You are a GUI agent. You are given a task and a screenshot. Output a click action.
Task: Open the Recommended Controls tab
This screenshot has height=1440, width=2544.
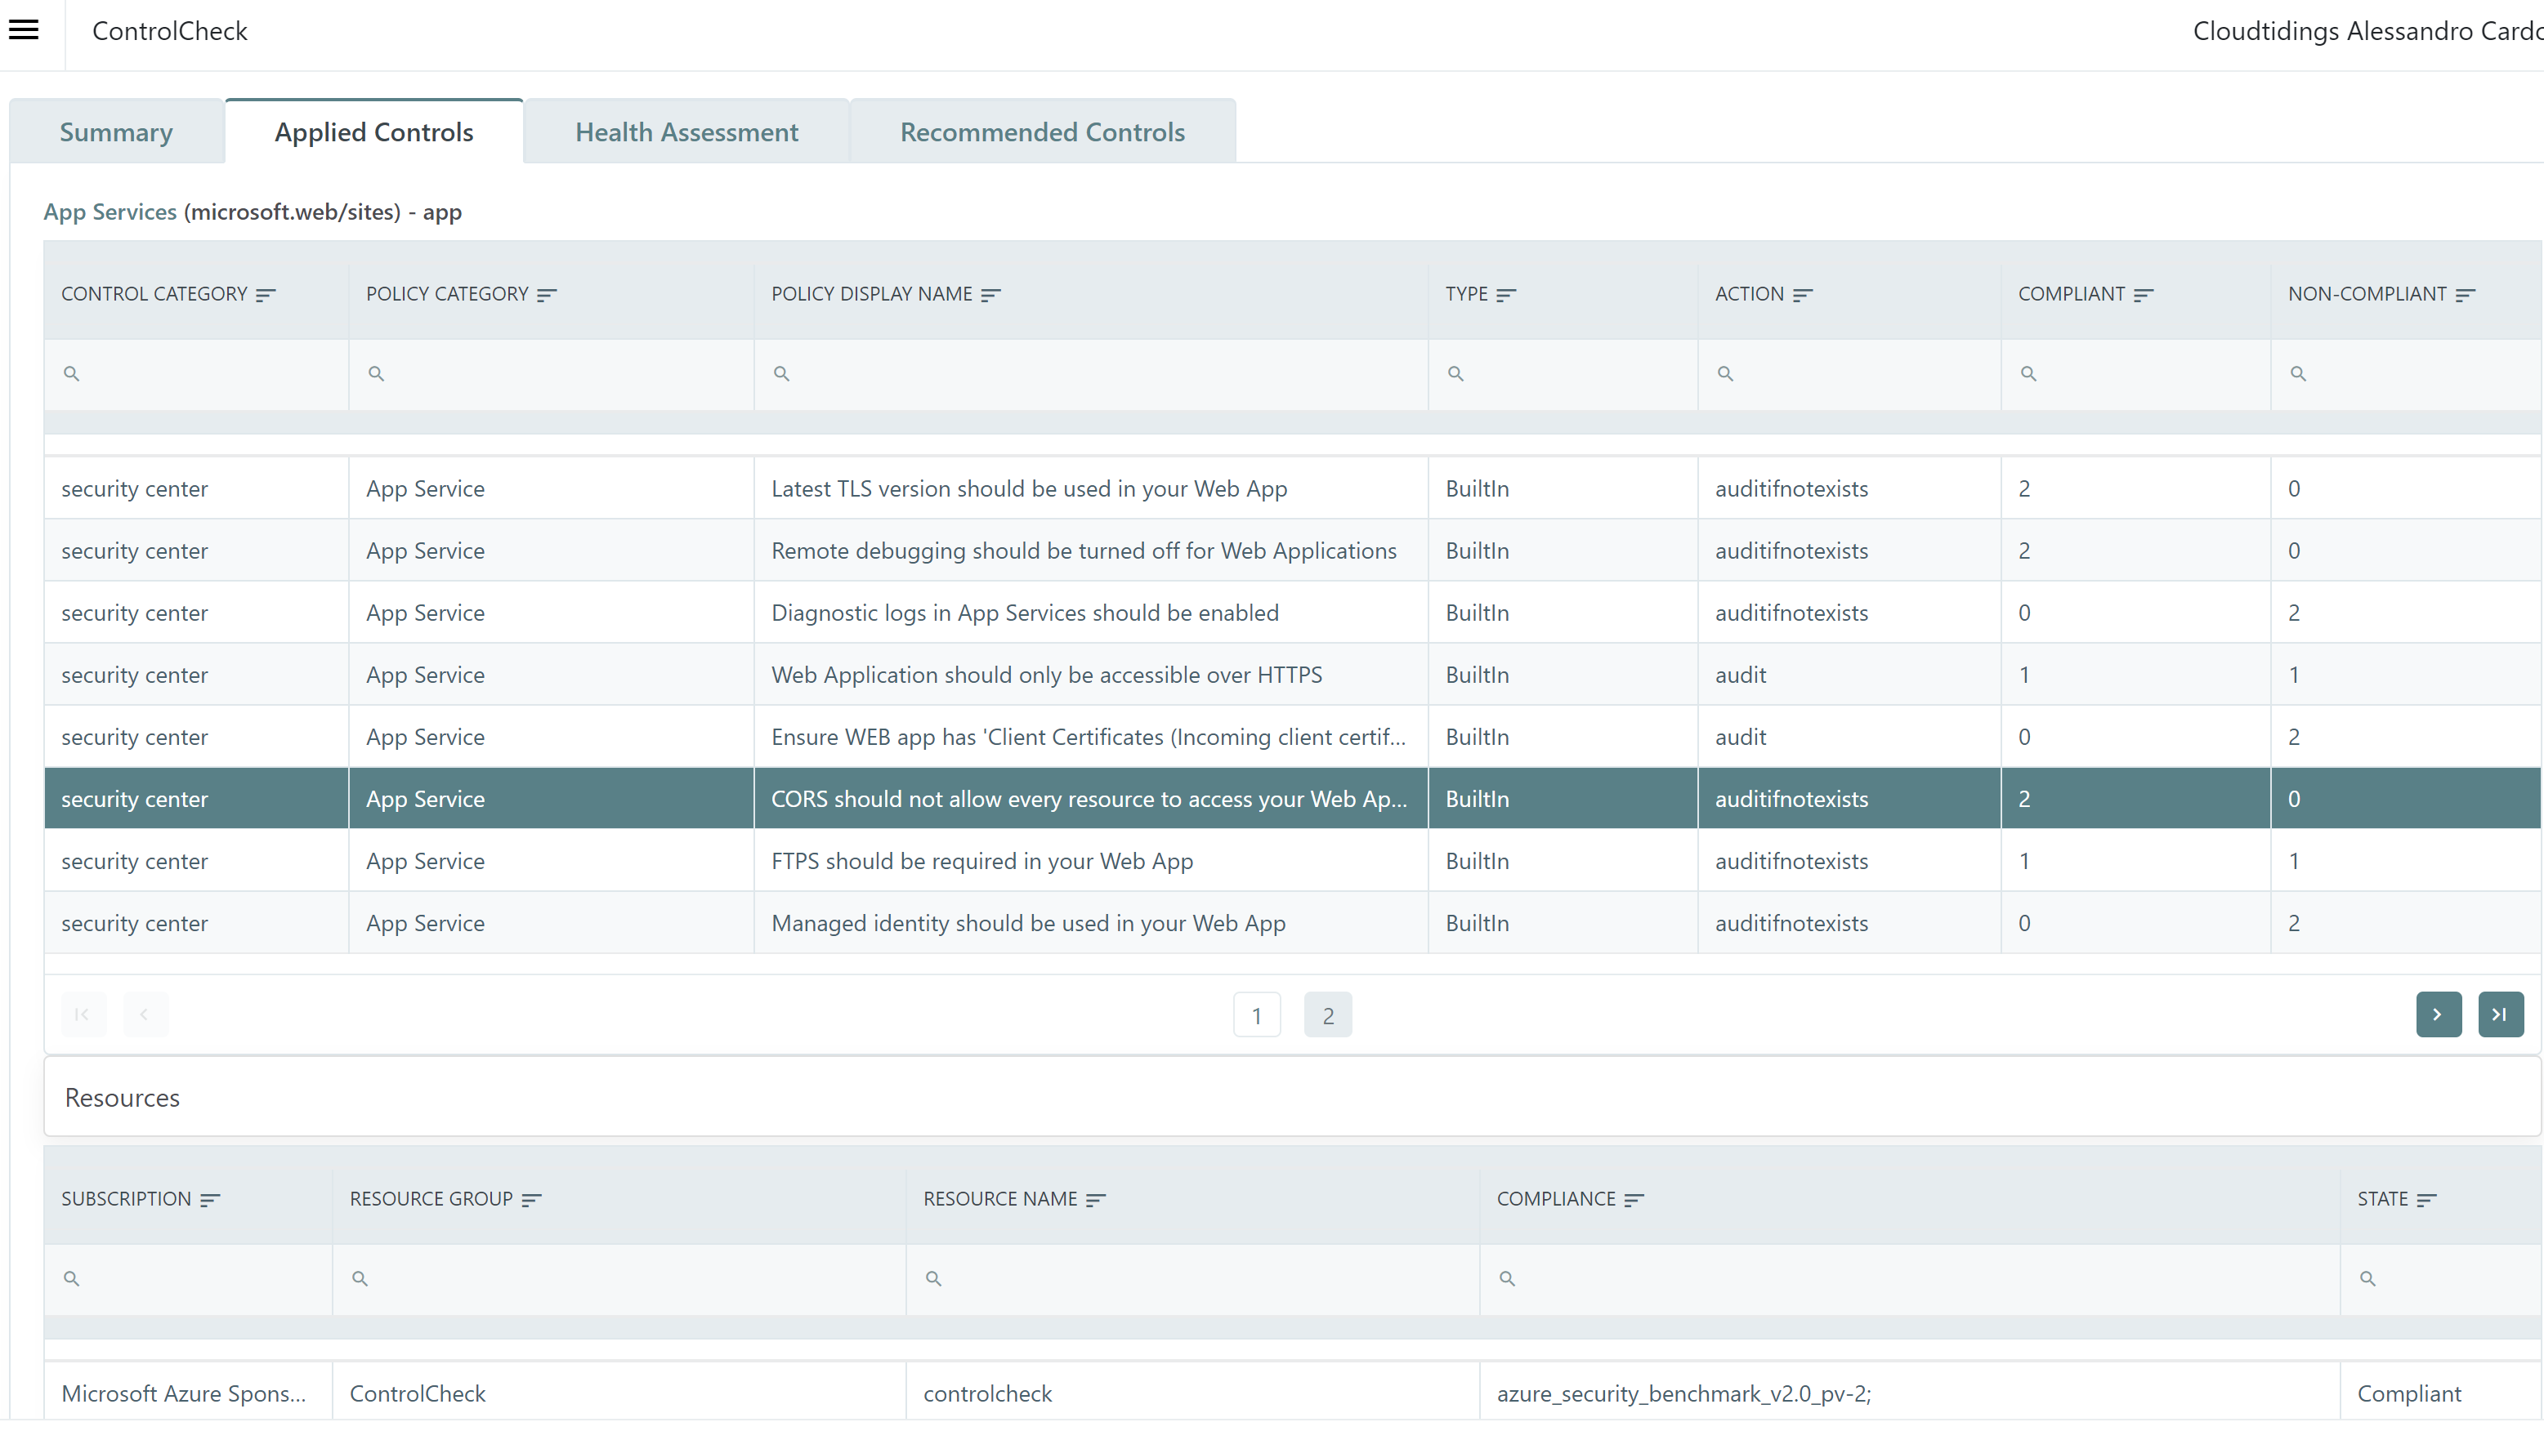[1042, 132]
